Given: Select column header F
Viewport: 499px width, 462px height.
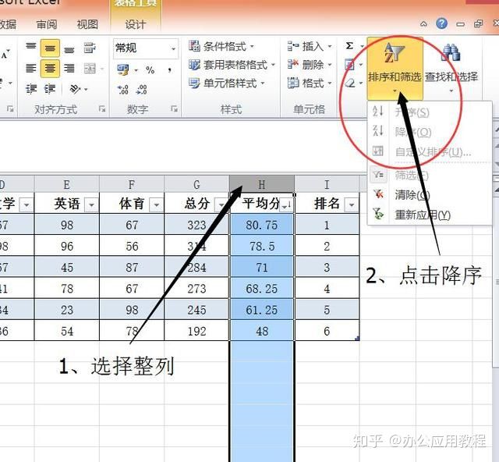Looking at the screenshot, I should (132, 184).
